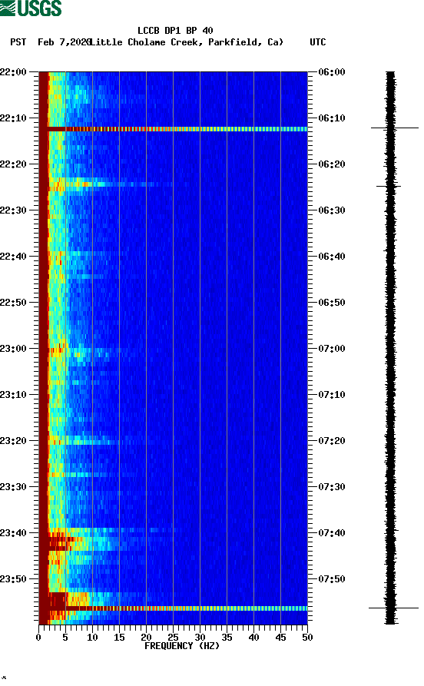Click the '25' frequency axis tick label

click(x=174, y=638)
